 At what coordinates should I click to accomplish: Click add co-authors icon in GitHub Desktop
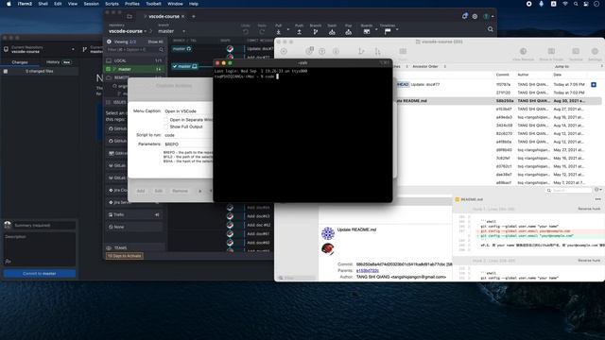8,262
